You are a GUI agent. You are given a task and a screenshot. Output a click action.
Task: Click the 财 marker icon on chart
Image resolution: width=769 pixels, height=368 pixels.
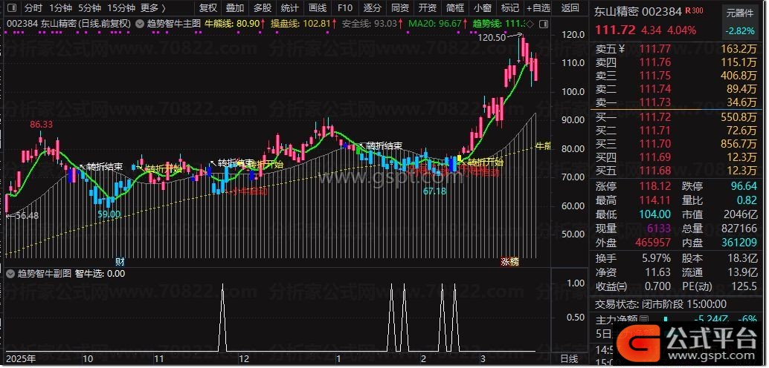coord(120,262)
